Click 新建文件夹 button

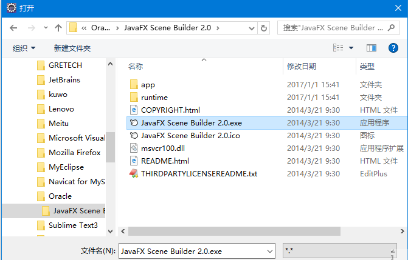[x=72, y=48]
